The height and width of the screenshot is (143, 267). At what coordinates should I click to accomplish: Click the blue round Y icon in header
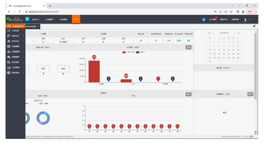click(204, 20)
